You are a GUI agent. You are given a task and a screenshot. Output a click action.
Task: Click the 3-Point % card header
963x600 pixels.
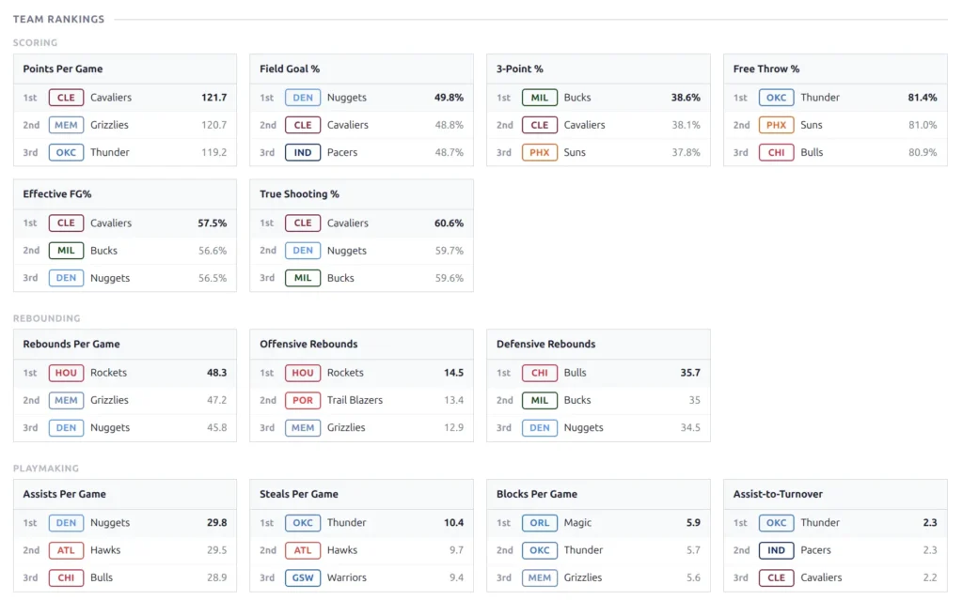598,69
